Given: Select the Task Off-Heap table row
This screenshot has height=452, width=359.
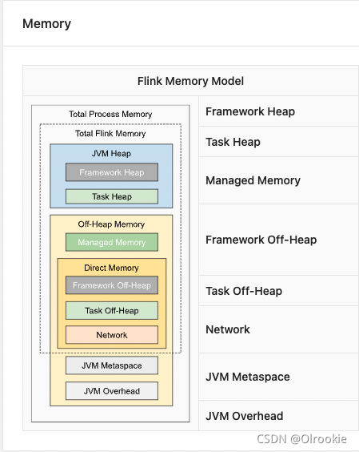Looking at the screenshot, I should (279, 291).
